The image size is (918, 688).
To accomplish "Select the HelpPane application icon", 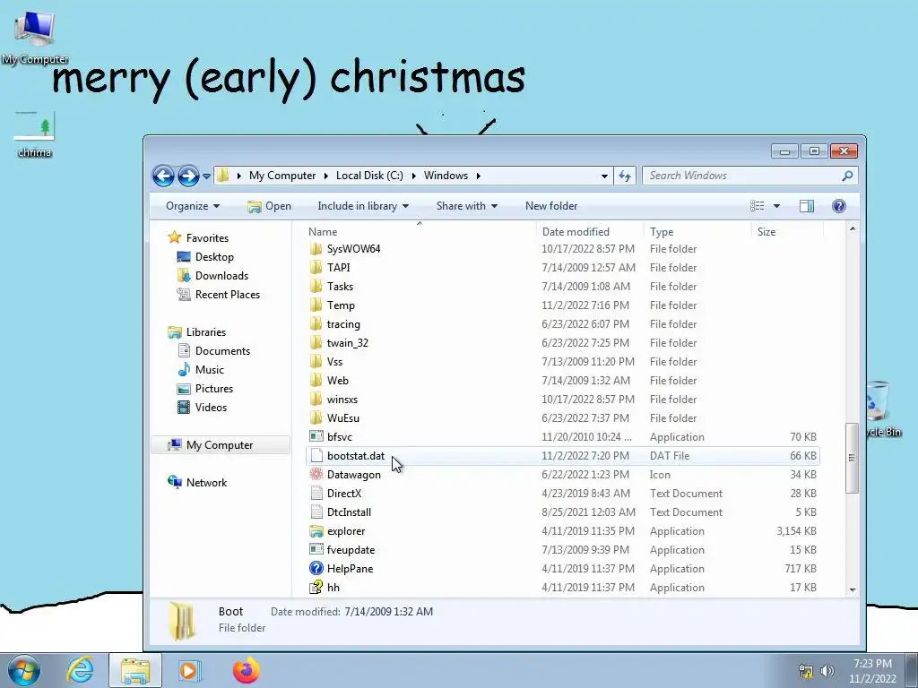I will [x=316, y=569].
